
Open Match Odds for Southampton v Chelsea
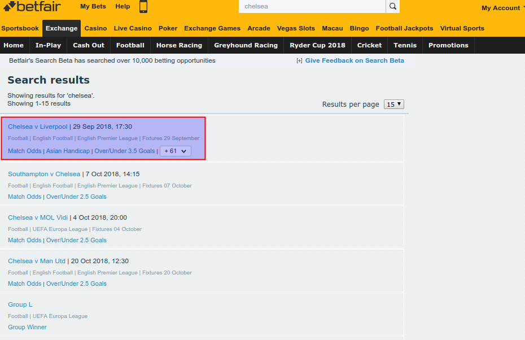[25, 197]
